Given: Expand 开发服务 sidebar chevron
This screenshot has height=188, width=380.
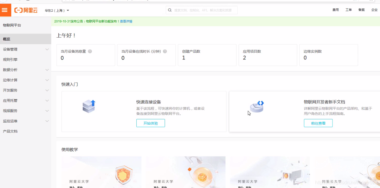Looking at the screenshot, I should [47, 90].
